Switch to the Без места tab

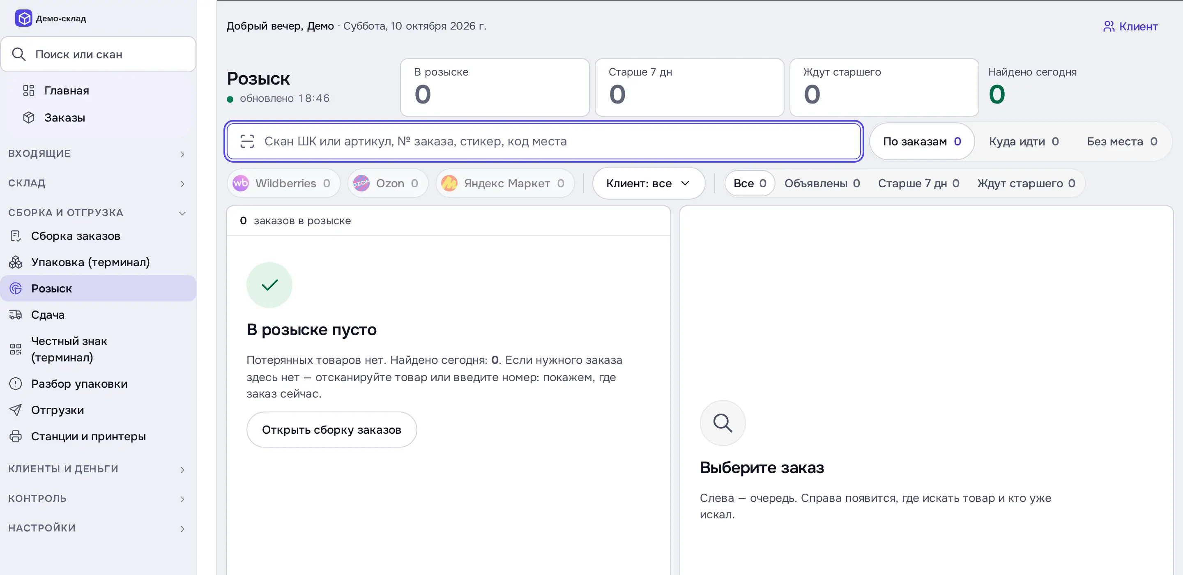point(1122,141)
